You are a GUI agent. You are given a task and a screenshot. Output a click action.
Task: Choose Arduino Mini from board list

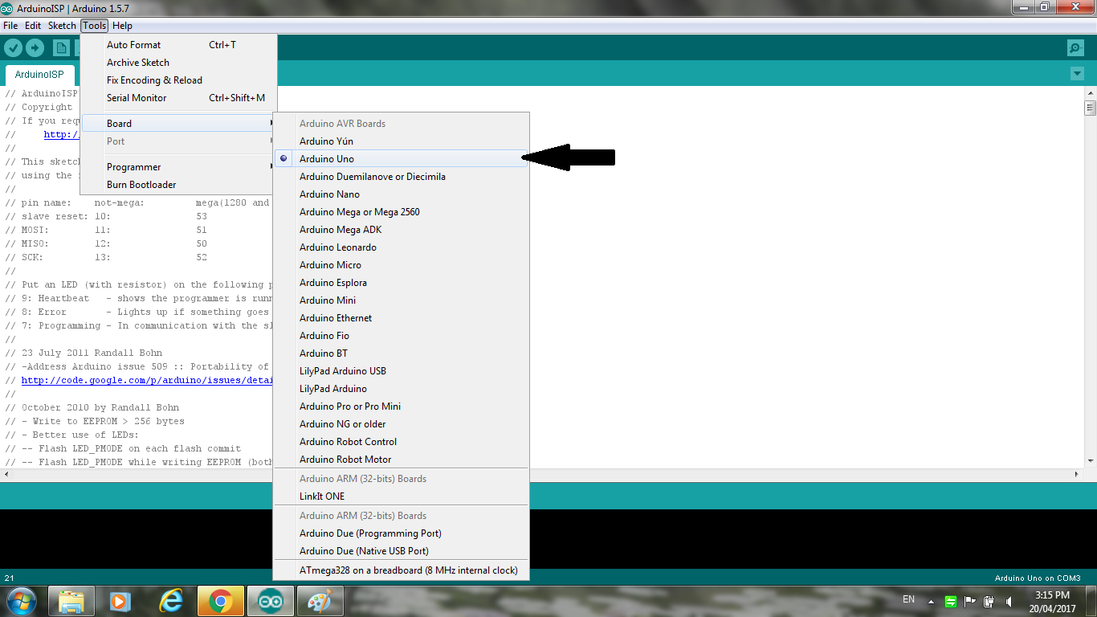coord(401,300)
